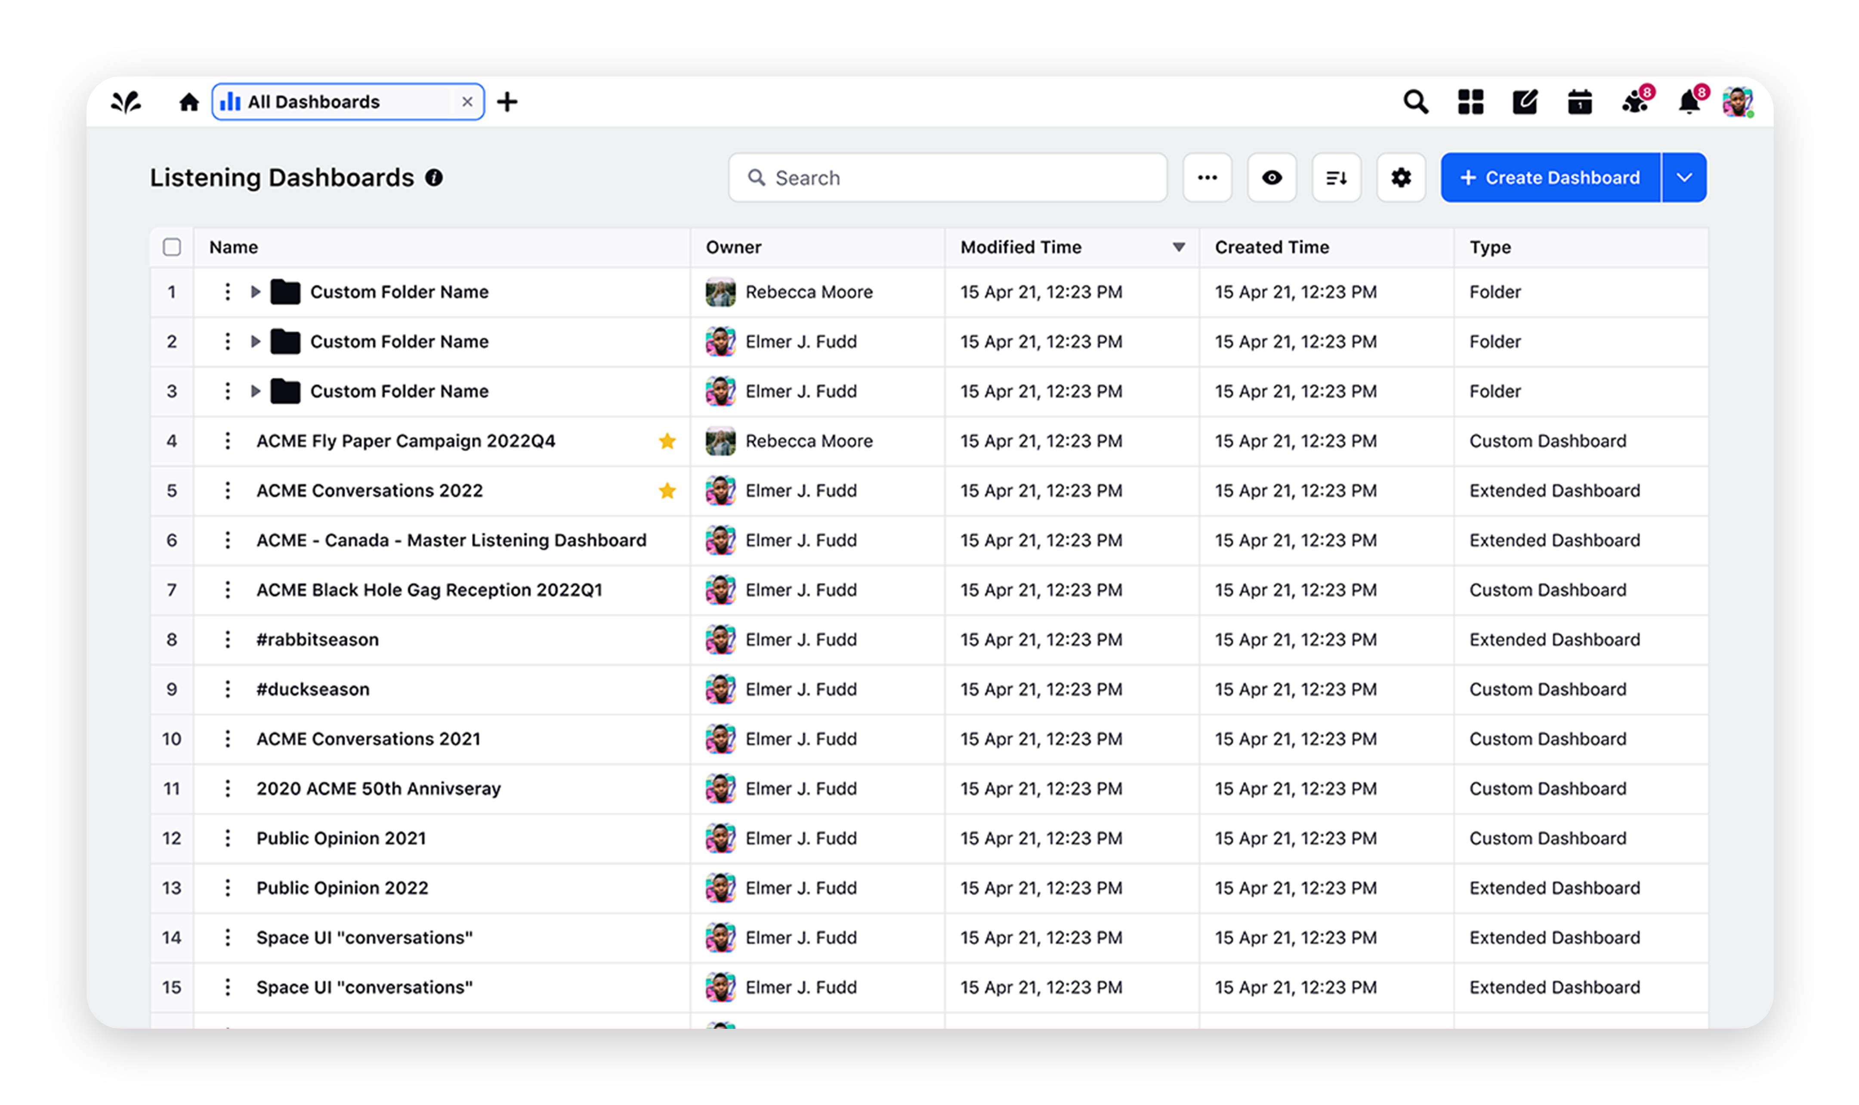Open the Create Dashboard dropdown chevron
1859x1105 pixels.
tap(1684, 177)
